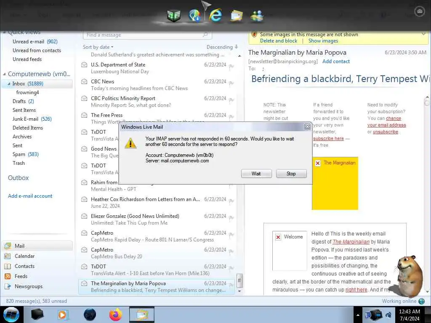Flag the TxDOT I-10 East alert message
The height and width of the screenshot is (323, 431).
(231, 268)
